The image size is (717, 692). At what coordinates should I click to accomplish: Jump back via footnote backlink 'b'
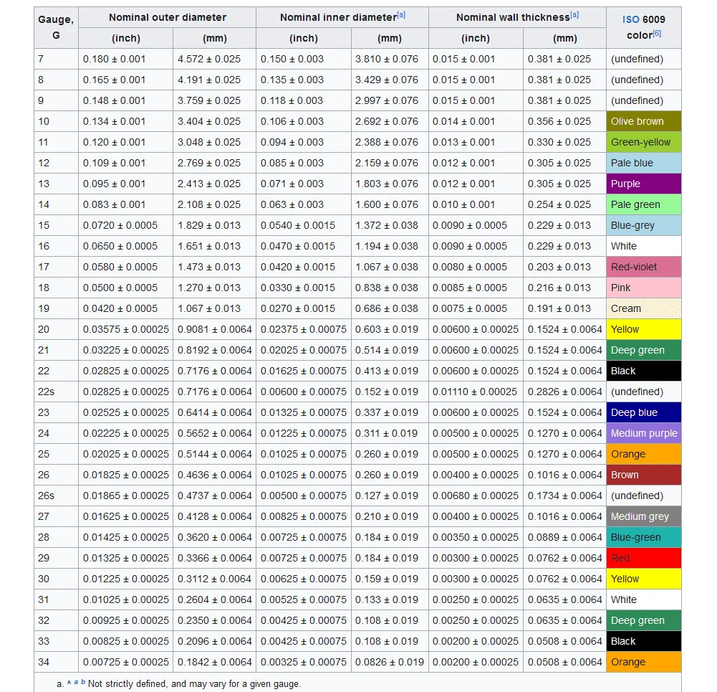point(83,682)
